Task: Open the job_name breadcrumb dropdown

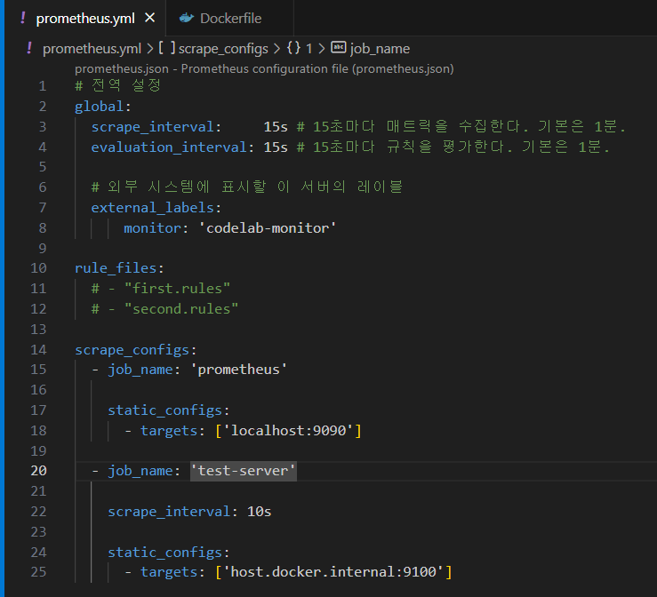Action: pyautogui.click(x=380, y=48)
